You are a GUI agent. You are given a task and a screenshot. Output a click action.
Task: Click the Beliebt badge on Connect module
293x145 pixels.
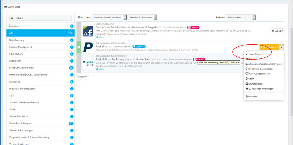point(193,27)
